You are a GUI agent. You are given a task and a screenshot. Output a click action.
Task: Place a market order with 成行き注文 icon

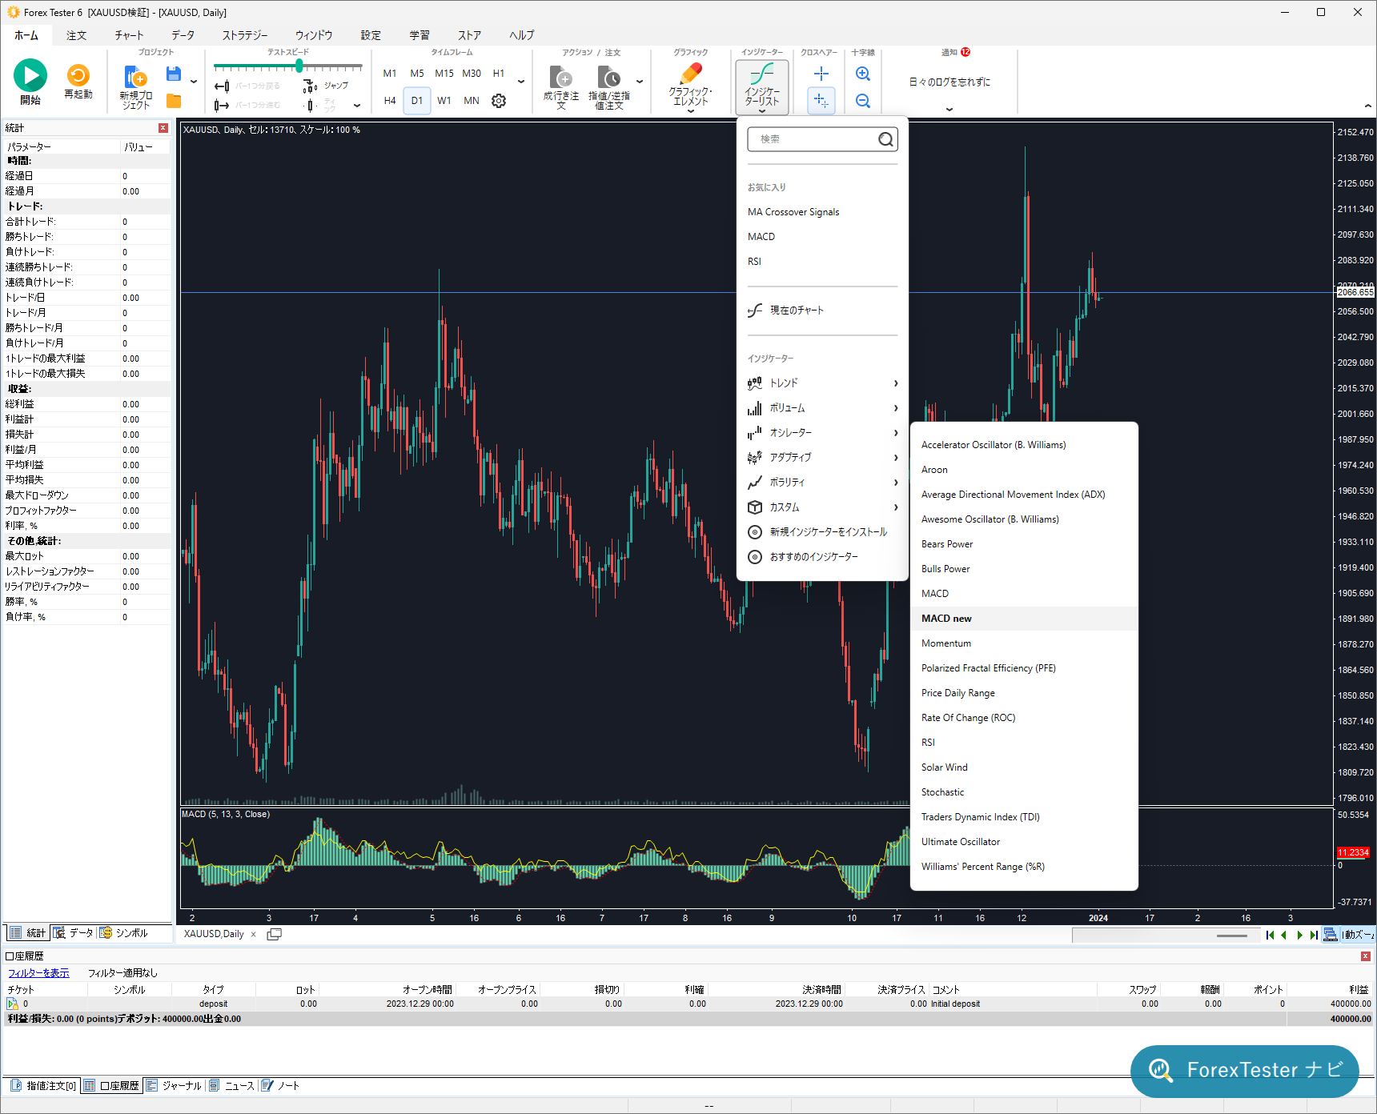click(561, 78)
